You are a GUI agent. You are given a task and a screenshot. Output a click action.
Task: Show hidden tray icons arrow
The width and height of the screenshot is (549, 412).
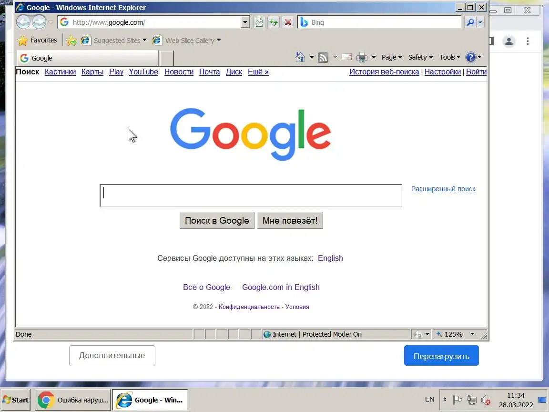pos(445,400)
